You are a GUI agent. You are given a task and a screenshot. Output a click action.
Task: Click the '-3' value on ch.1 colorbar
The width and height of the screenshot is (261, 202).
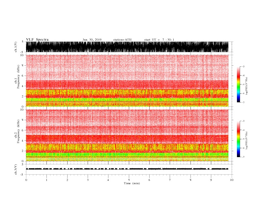pos(243,66)
